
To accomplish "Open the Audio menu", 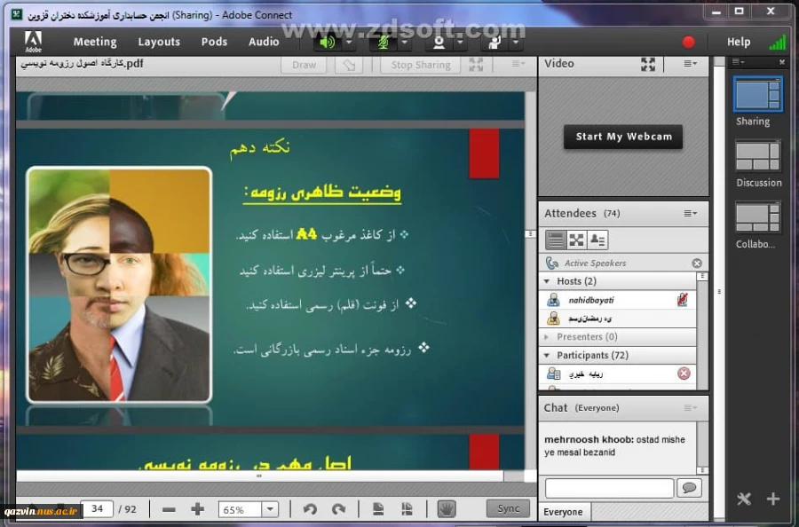I will 264,42.
